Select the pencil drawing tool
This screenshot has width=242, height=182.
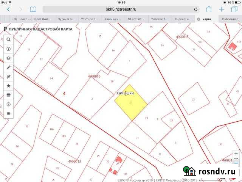(x=9, y=67)
